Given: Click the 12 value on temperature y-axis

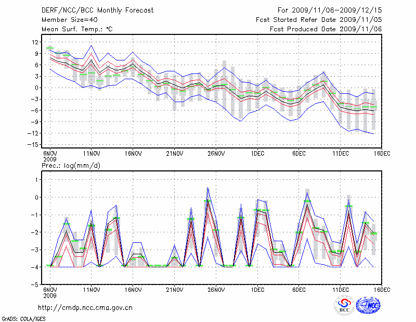Looking at the screenshot, I should click(35, 42).
